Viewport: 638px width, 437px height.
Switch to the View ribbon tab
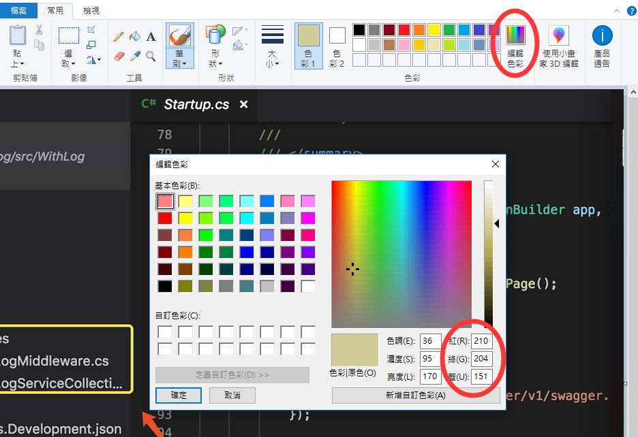[91, 11]
